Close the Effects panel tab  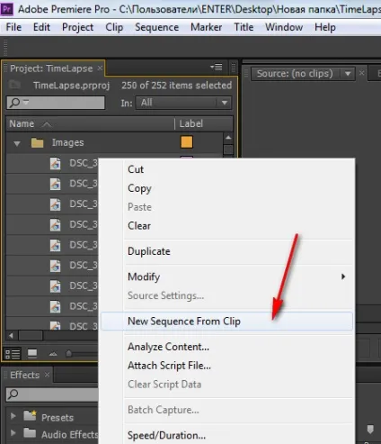47,375
